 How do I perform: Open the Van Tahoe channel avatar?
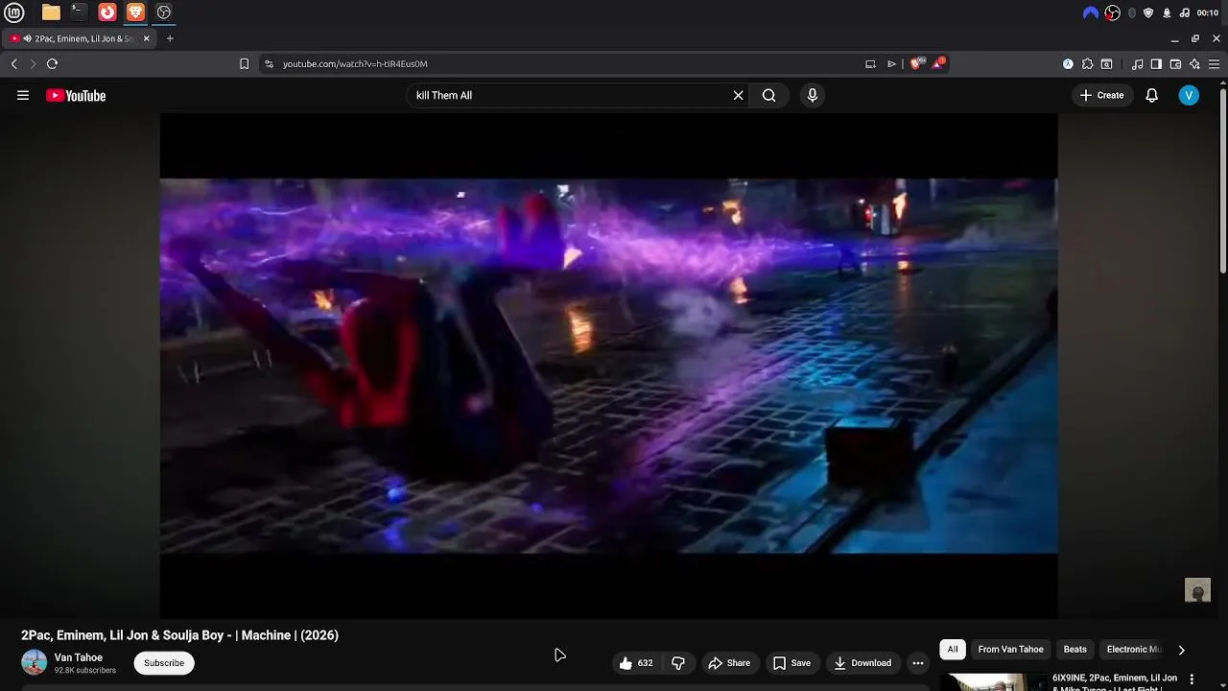34,662
